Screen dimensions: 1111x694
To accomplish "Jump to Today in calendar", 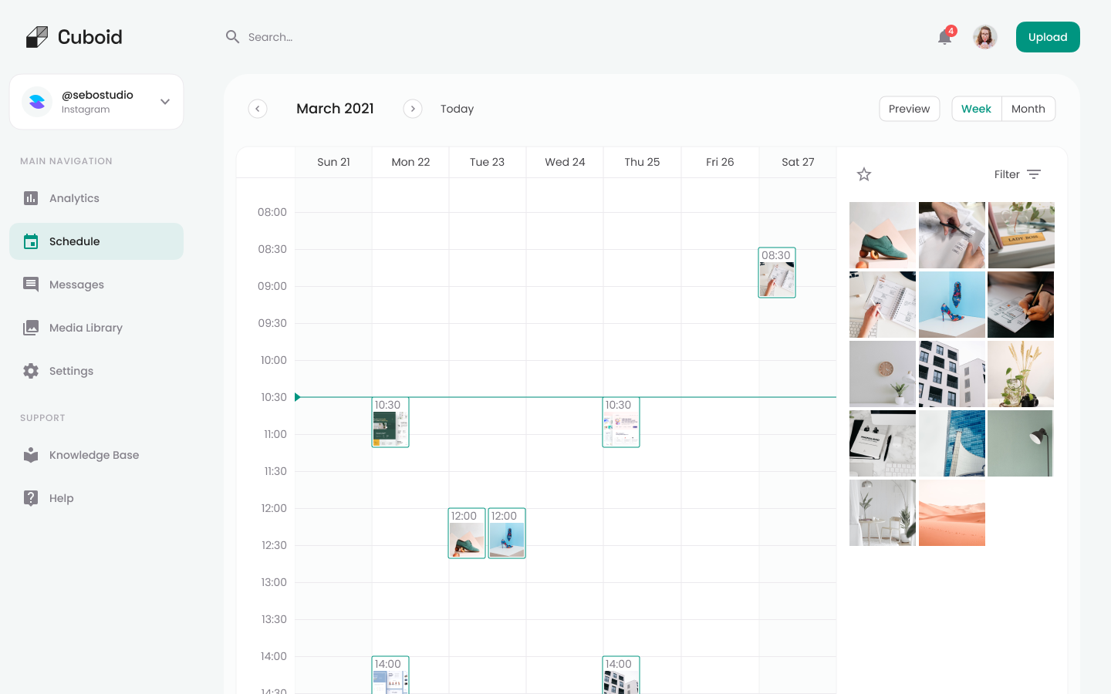I will (x=457, y=109).
